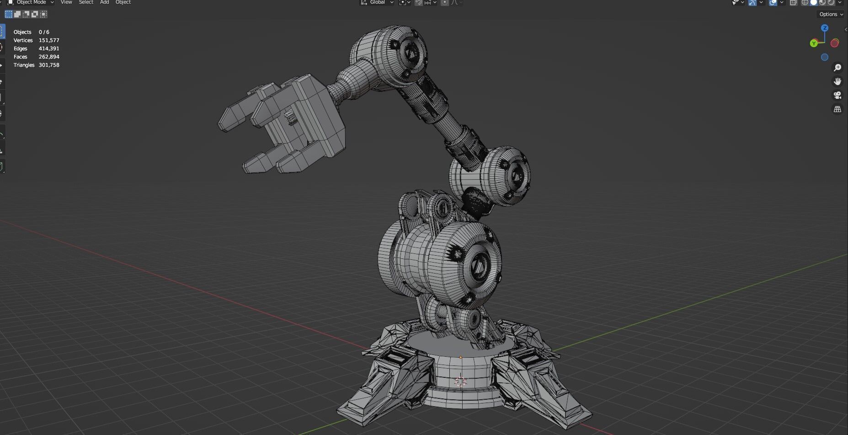Click the Triangles count 301,758

pos(49,65)
